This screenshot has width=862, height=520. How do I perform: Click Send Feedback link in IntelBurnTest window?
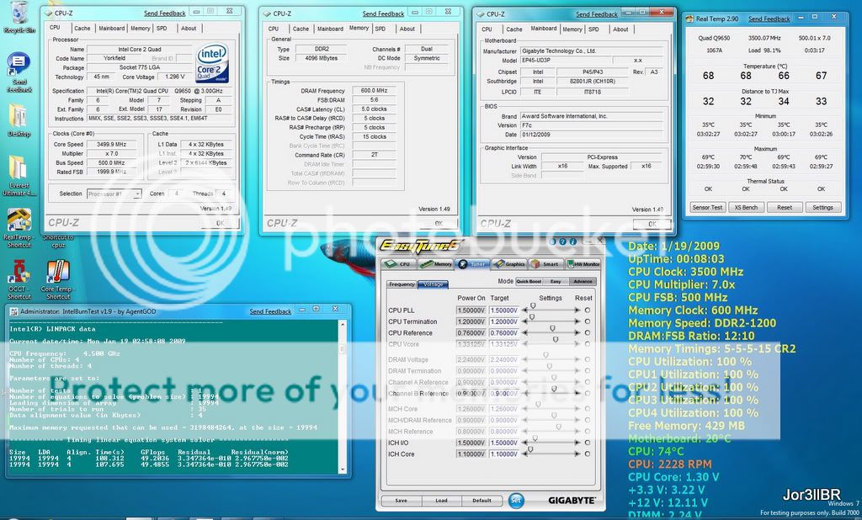tap(270, 311)
